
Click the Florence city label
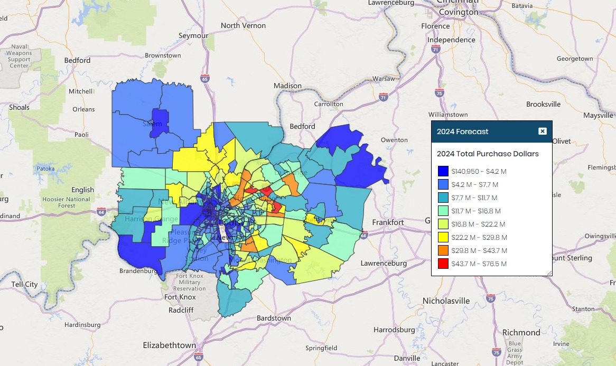tap(435, 26)
